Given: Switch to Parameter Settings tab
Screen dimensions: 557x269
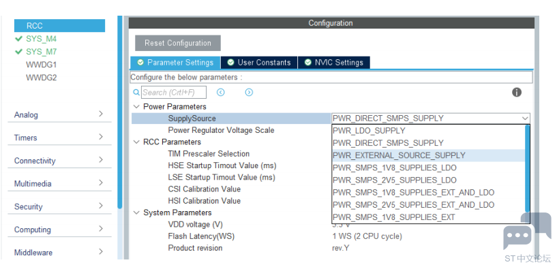Looking at the screenshot, I should coord(175,63).
